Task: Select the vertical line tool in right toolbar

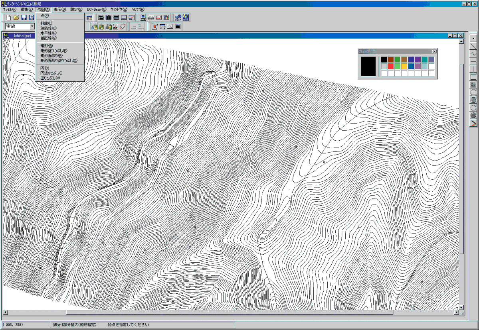Action: (x=473, y=69)
